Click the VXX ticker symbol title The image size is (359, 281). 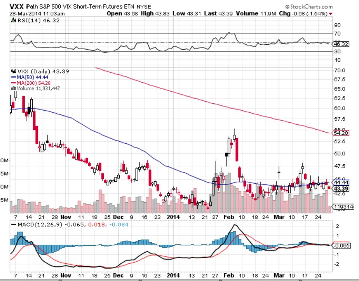click(x=16, y=7)
